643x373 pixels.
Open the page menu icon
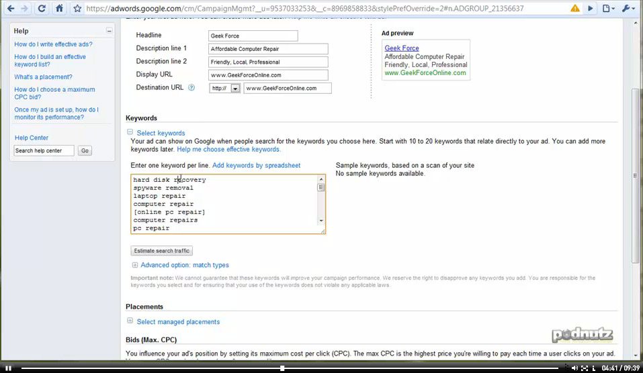click(x=608, y=8)
